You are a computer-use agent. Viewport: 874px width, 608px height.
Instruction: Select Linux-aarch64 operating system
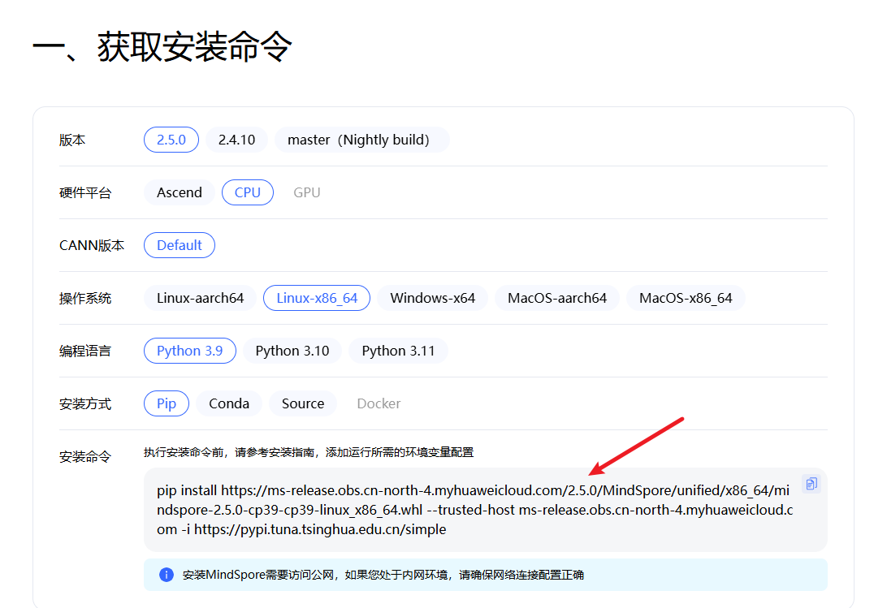point(200,298)
